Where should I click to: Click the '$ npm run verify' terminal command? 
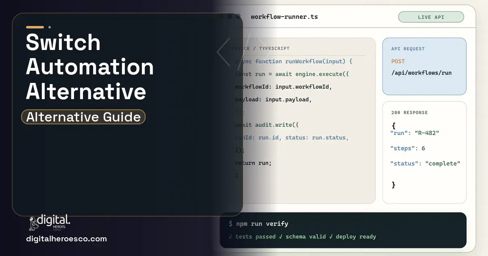(x=258, y=223)
